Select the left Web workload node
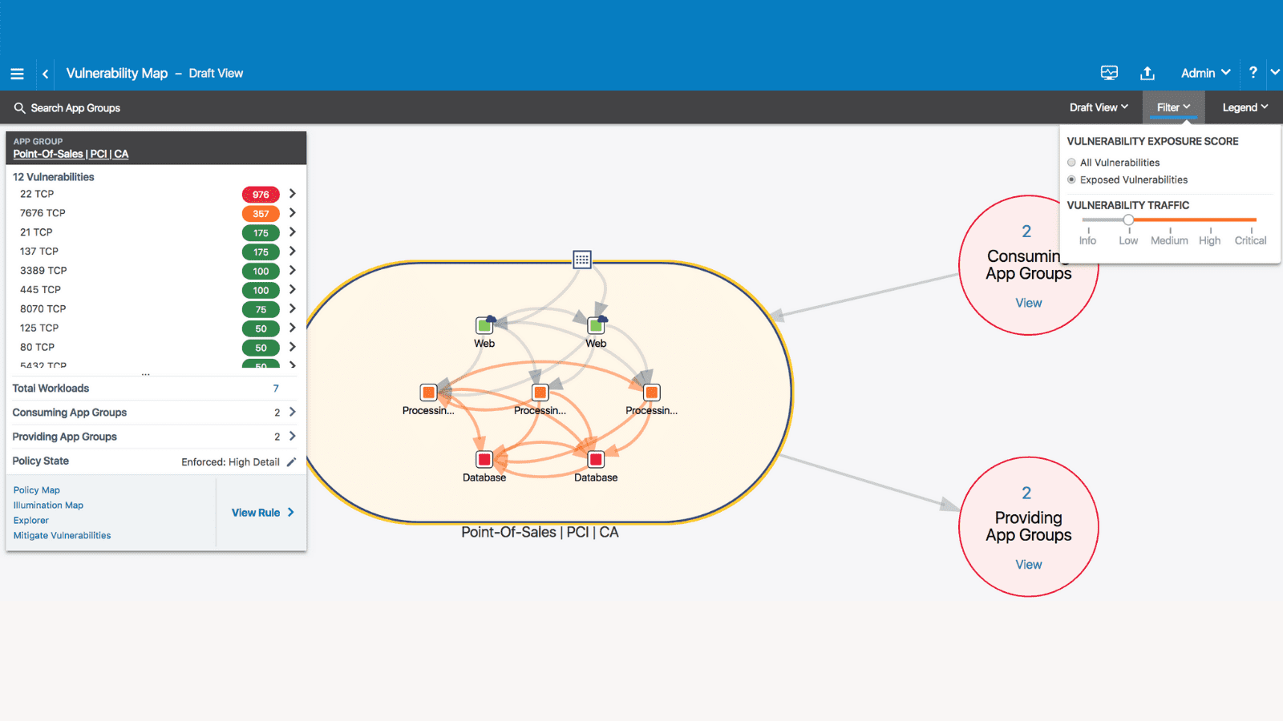This screenshot has height=721, width=1283. coord(484,325)
